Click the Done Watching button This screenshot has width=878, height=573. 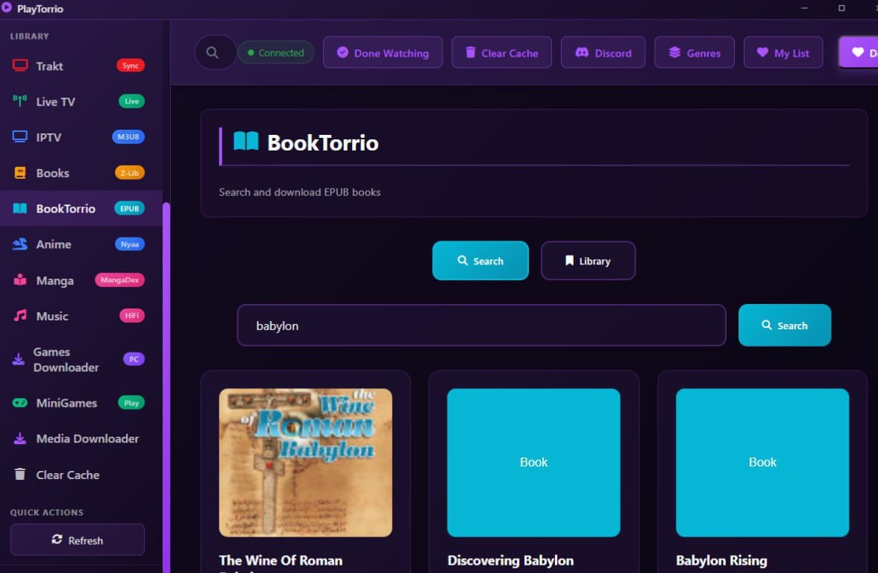[383, 53]
